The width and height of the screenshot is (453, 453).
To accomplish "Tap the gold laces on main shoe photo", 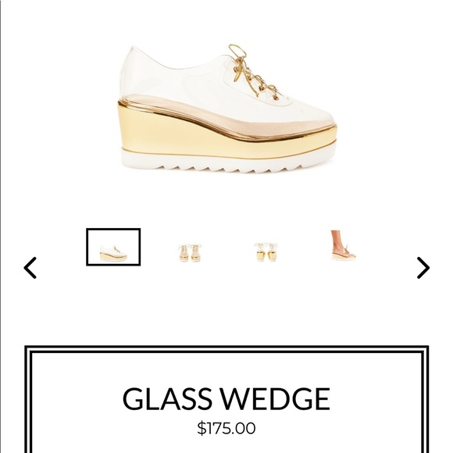I will coord(251,72).
